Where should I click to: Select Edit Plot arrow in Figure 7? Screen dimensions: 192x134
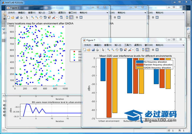[x=103, y=50]
